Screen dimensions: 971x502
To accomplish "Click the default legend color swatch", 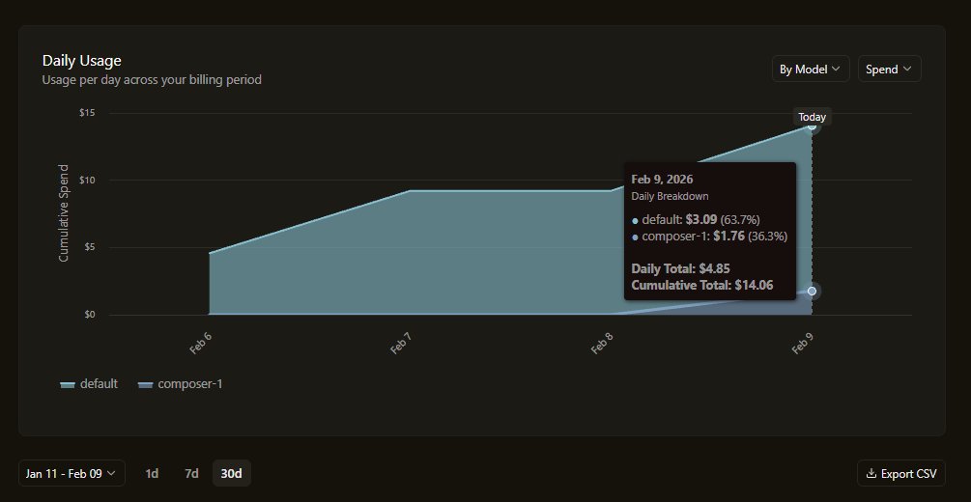I will 68,384.
